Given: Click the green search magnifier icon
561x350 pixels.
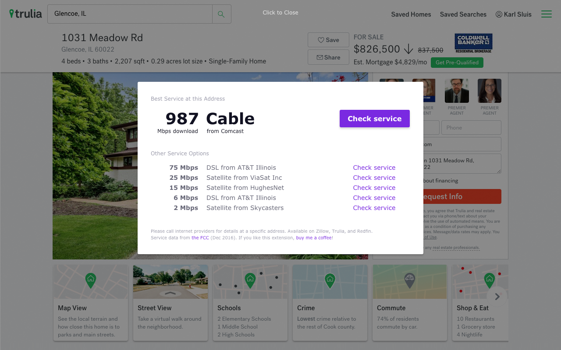Looking at the screenshot, I should (x=221, y=14).
